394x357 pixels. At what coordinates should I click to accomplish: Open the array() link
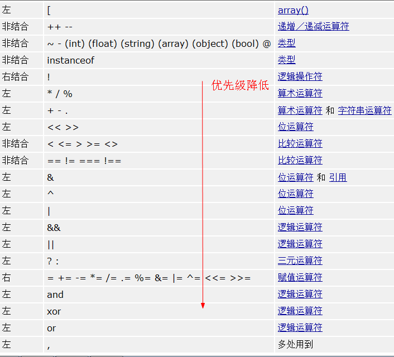293,10
